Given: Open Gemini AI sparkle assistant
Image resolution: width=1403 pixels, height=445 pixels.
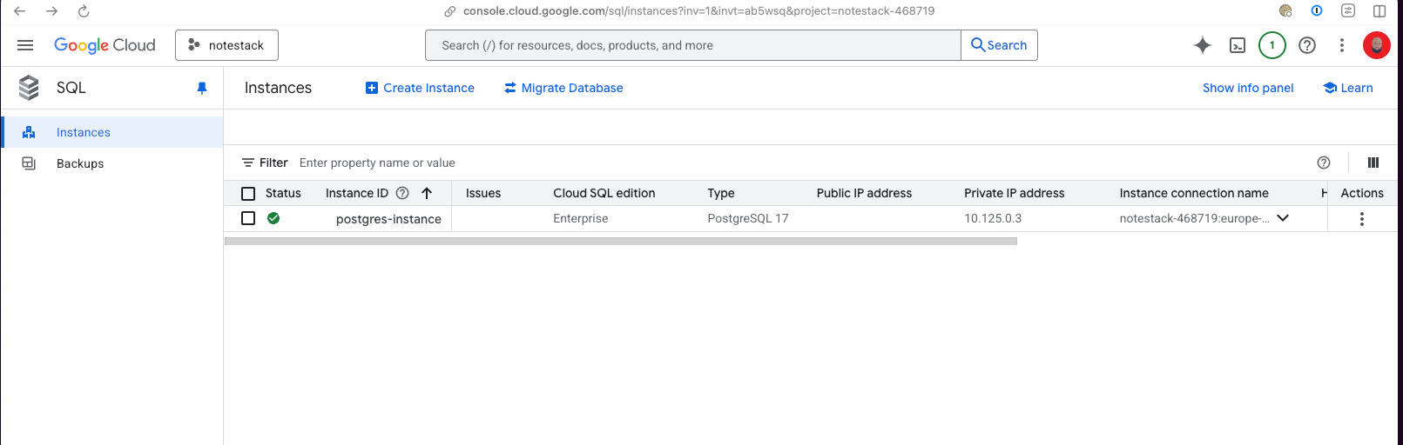Looking at the screenshot, I should click(x=1203, y=45).
